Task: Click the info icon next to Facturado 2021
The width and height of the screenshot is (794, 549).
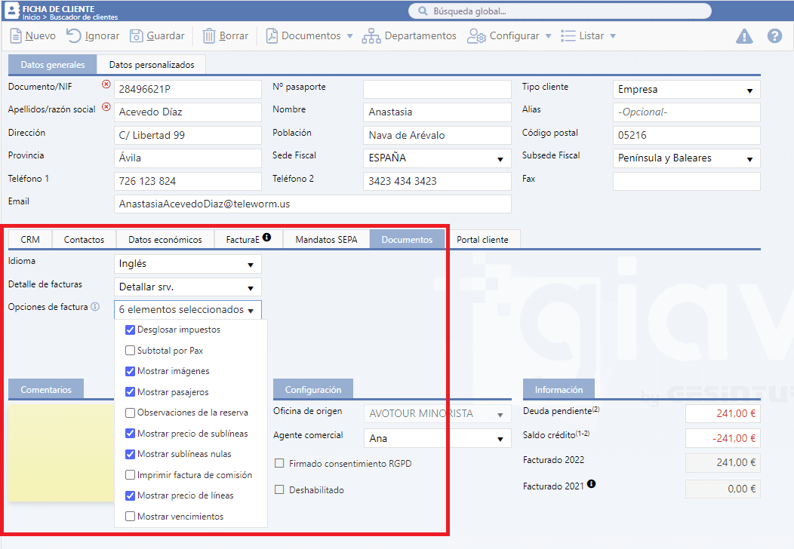Action: (x=591, y=483)
